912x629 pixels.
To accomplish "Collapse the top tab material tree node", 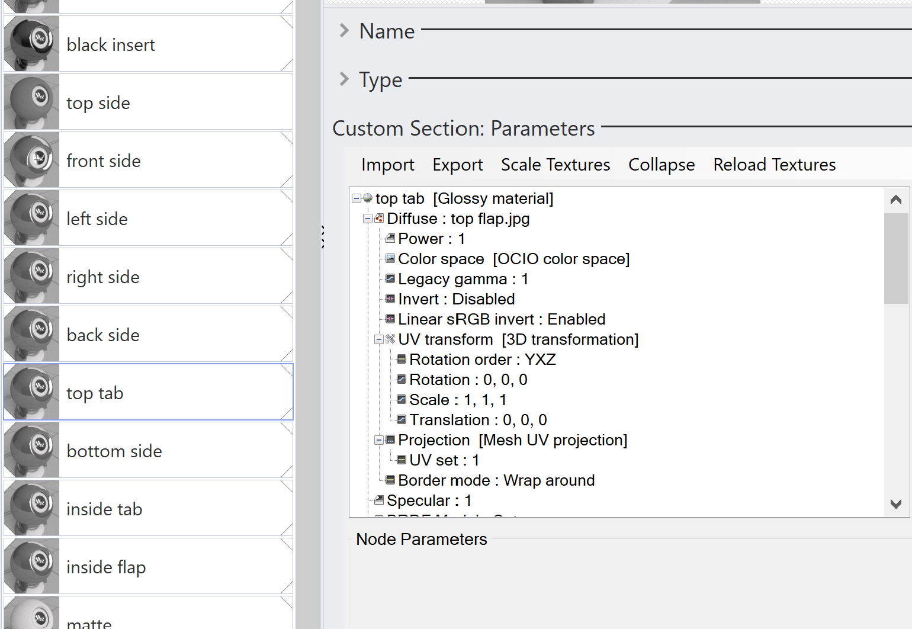I will [357, 198].
